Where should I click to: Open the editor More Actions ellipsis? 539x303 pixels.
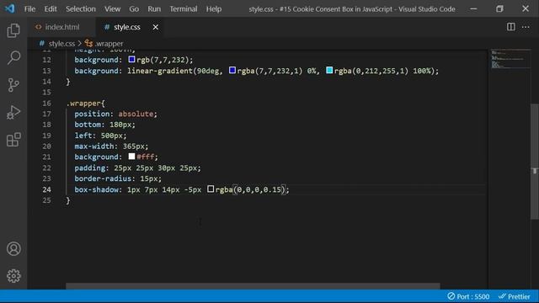click(526, 27)
